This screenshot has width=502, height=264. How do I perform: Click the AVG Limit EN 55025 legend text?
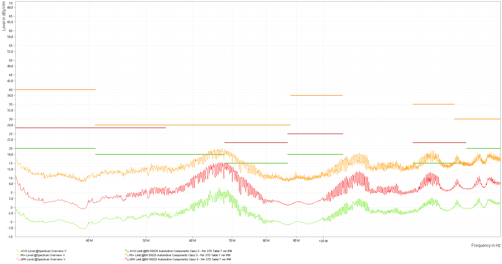tap(181, 251)
